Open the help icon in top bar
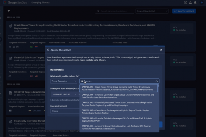Image resolution: width=206 pixels, height=137 pixels. 186,3
